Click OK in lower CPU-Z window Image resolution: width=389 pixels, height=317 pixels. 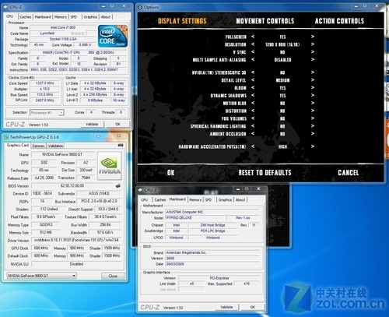point(253,307)
